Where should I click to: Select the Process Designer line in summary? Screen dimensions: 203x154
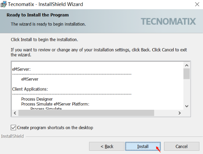(37, 99)
